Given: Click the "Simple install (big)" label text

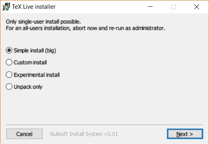Looking at the screenshot, I should pos(35,51).
